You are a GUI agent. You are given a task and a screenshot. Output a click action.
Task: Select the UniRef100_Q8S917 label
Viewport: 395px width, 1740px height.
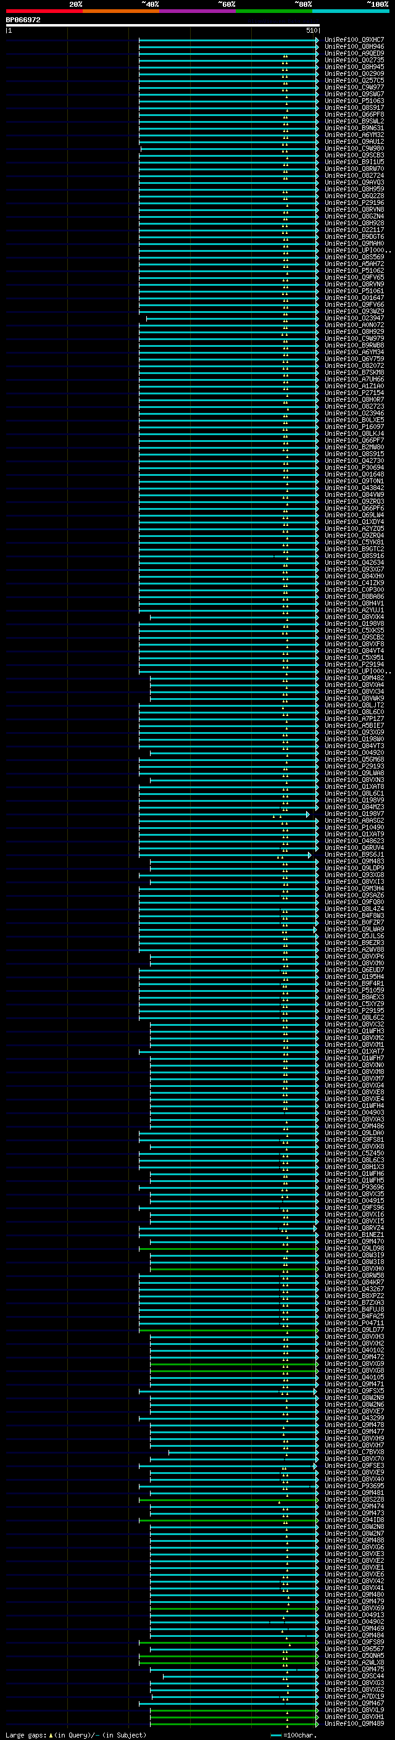pyautogui.click(x=354, y=108)
